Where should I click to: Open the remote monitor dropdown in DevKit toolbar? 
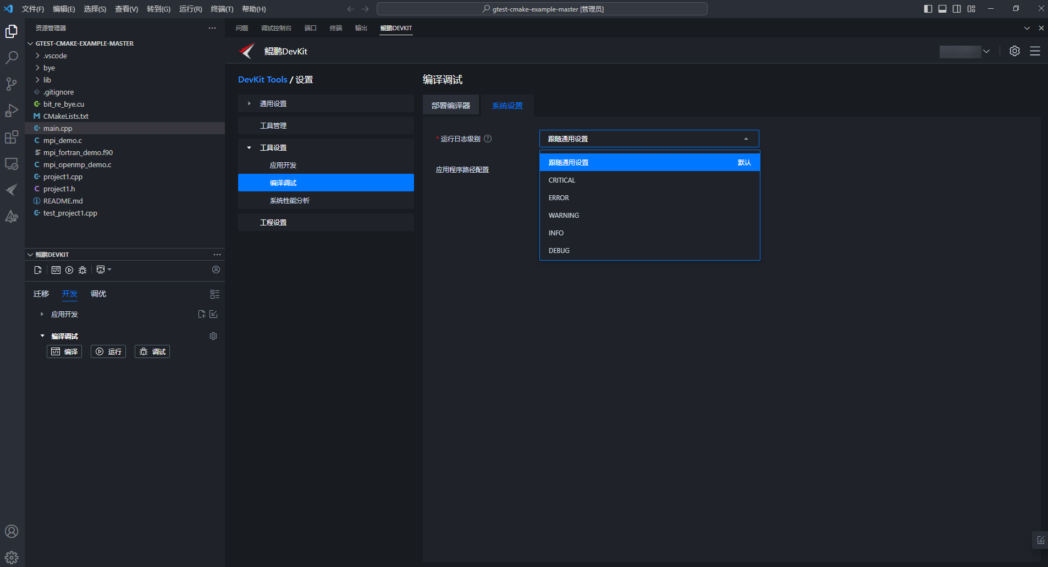coord(104,269)
